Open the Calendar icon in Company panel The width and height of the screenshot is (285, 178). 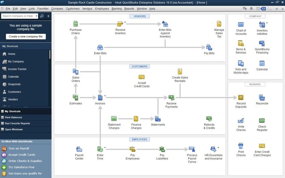pyautogui.click(x=262, y=63)
